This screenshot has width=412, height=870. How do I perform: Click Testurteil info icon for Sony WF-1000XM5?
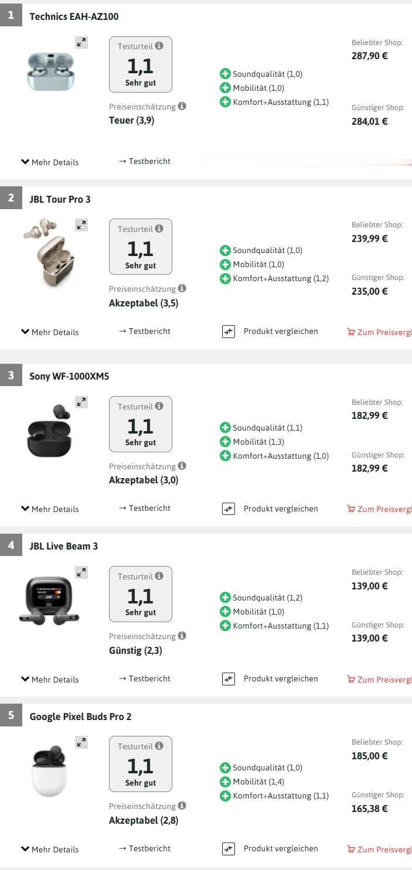point(159,407)
